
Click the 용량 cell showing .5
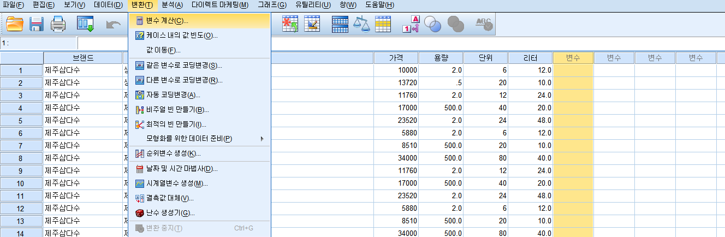441,83
